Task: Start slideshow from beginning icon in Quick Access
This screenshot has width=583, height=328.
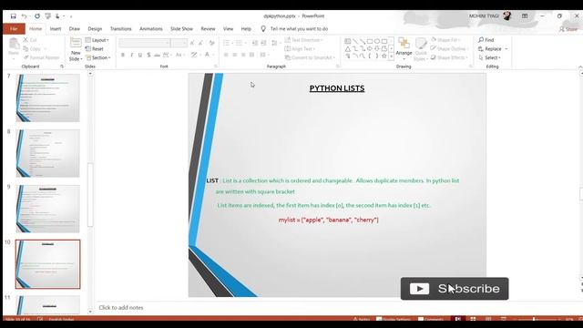Action: click(x=47, y=16)
